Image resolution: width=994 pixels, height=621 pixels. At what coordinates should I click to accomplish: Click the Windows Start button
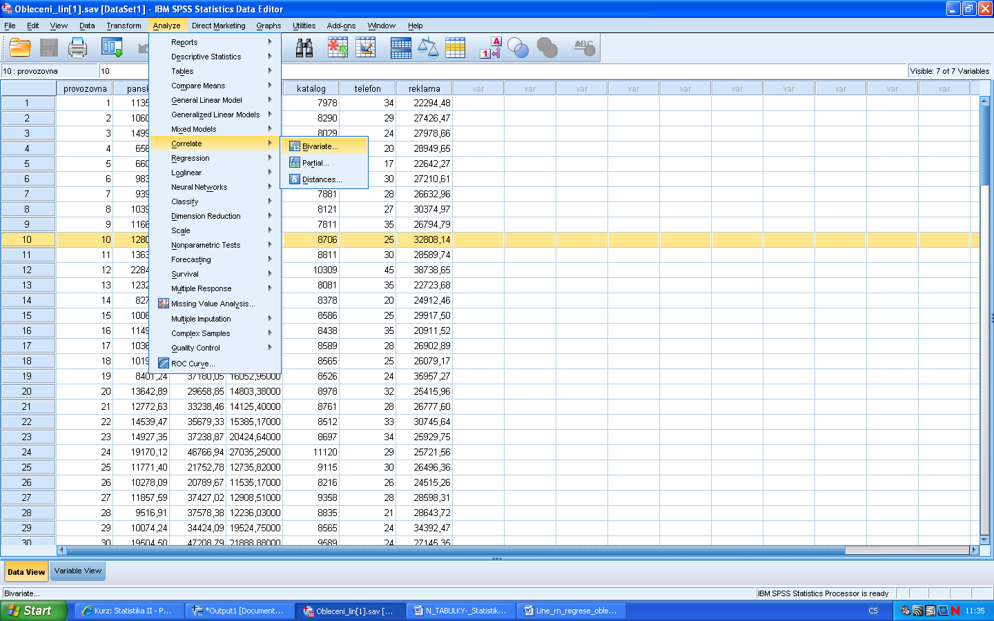34,611
